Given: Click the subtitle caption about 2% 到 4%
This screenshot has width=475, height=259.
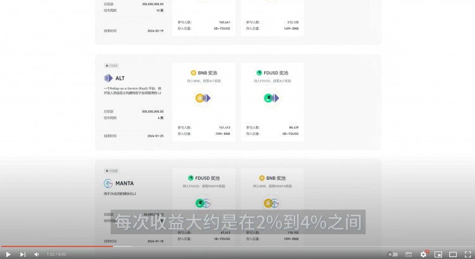Looking at the screenshot, I should click(238, 222).
